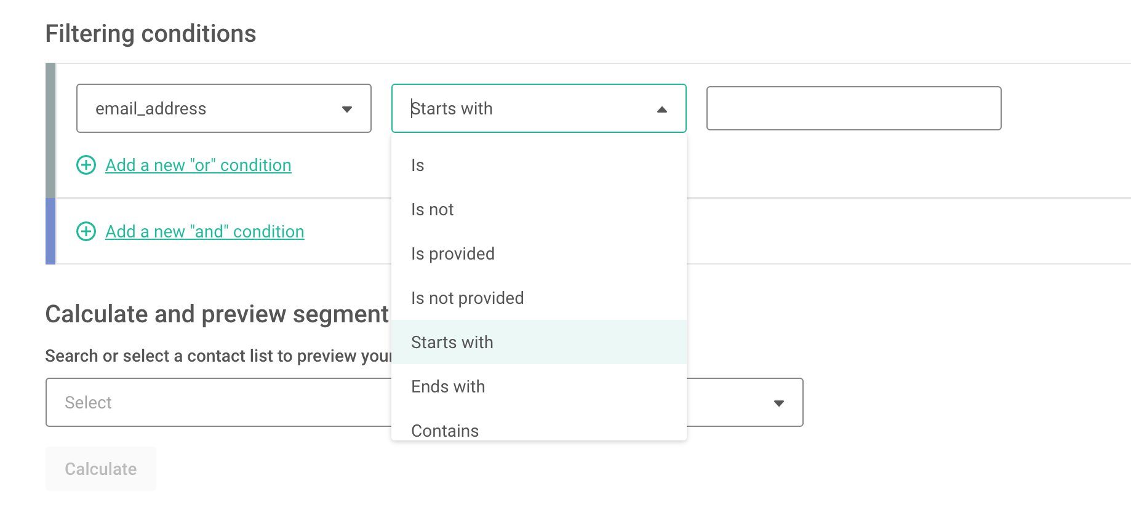Open the email_address field dropdown
1131x513 pixels.
click(347, 109)
